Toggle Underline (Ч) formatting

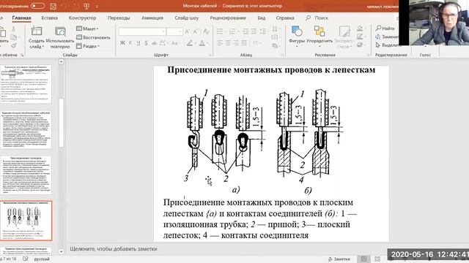coord(139,43)
